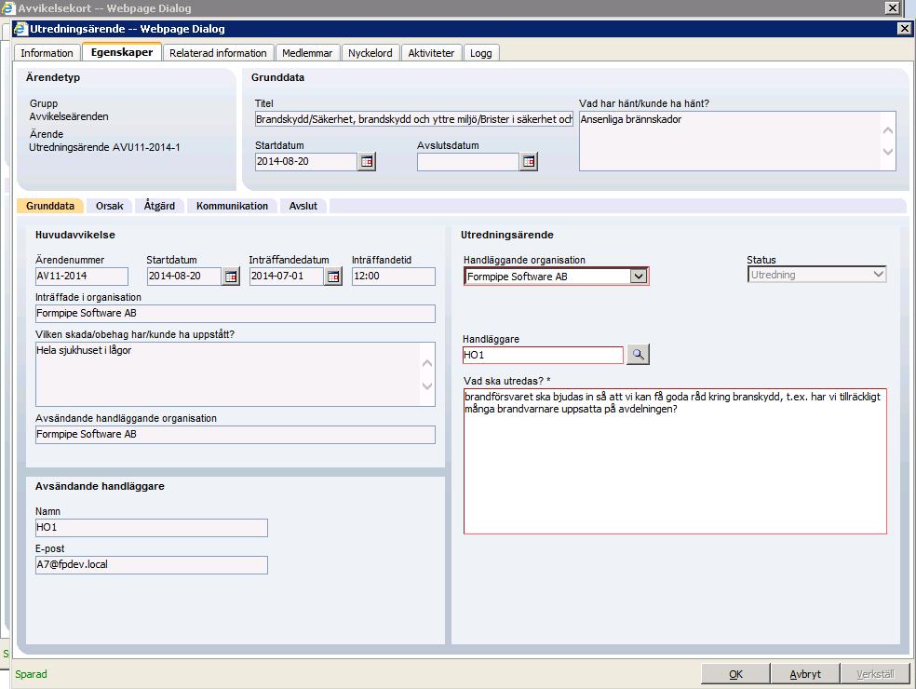Cancel with the Avbryt button
Image resolution: width=916 pixels, height=689 pixels.
point(805,674)
